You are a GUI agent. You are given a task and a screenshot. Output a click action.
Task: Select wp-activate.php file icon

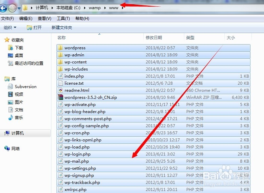(x=61, y=104)
